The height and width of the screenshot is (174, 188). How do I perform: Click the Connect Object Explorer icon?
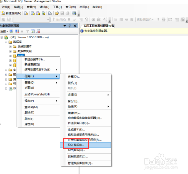tap(12, 32)
